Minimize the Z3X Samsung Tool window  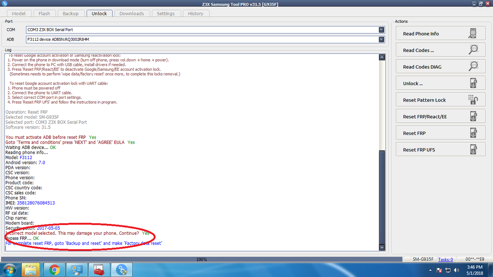[474, 3]
